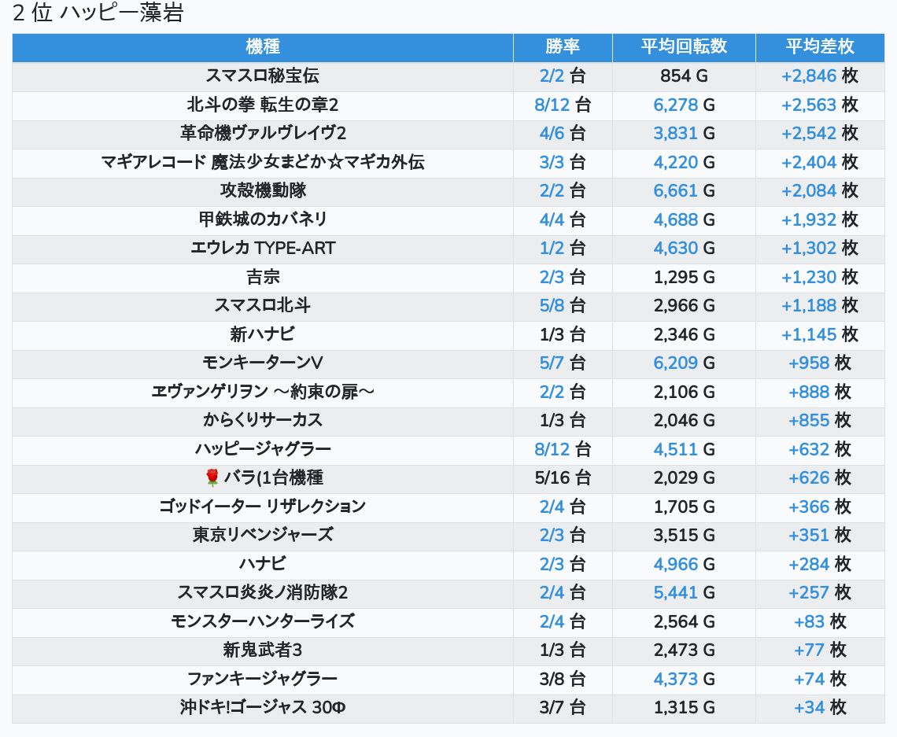This screenshot has height=737, width=897.
Task: Click the 1/2 win rate for エウレカ TYPE-ART
Action: tap(552, 249)
